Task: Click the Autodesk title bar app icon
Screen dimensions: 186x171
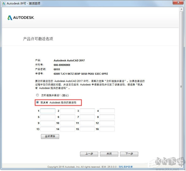Action: click(x=3, y=3)
